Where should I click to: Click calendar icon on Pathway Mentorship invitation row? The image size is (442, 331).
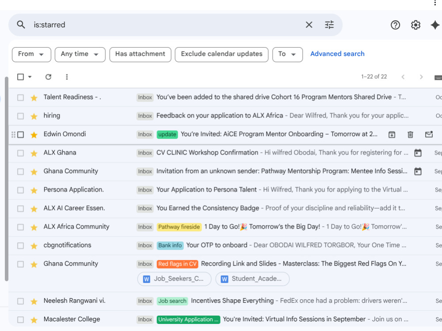[x=418, y=171]
